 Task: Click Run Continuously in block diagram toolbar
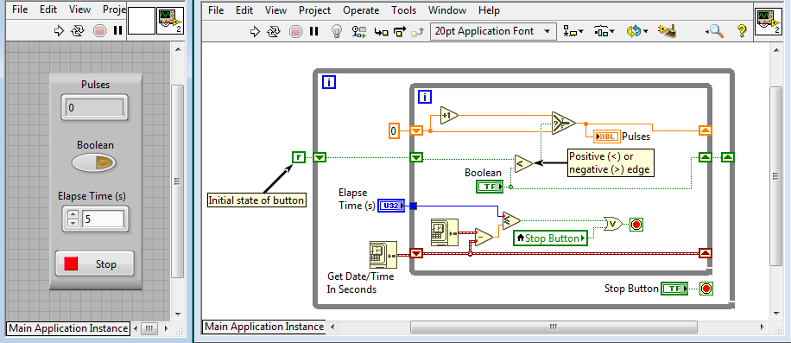click(x=274, y=31)
